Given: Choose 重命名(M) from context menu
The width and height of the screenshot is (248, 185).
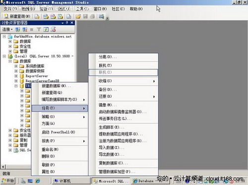Looking at the screenshot, I should (x=60, y=149).
